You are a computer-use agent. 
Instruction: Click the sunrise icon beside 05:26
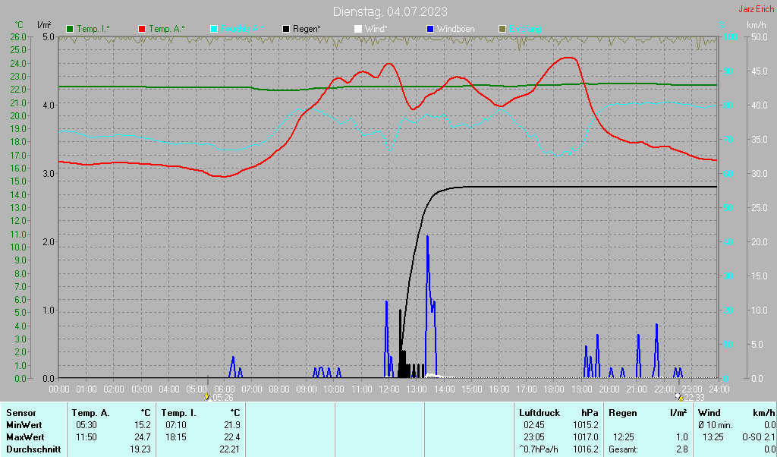point(208,398)
